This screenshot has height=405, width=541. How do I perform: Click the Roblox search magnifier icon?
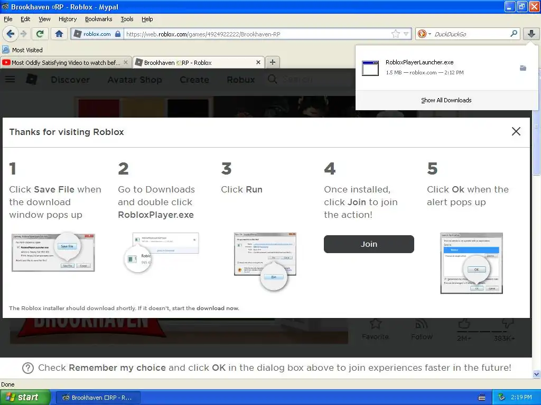click(272, 79)
